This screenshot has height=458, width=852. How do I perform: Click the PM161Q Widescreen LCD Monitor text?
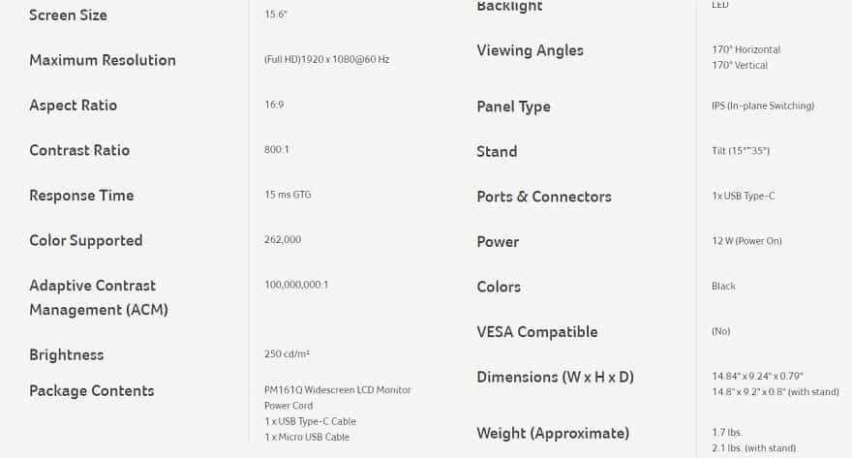point(338,390)
